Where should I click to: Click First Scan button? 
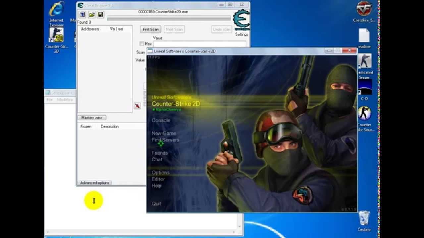point(151,29)
